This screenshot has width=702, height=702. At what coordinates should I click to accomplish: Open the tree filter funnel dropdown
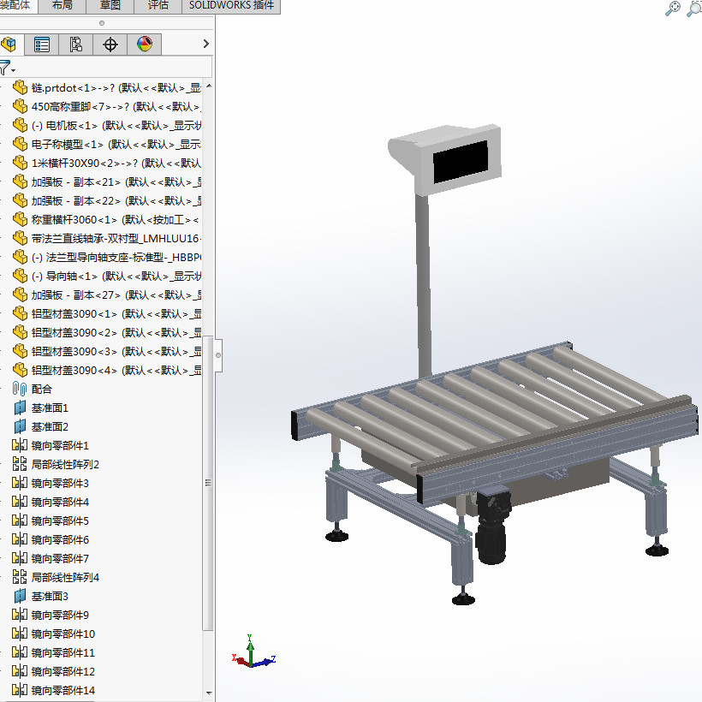tap(7, 68)
